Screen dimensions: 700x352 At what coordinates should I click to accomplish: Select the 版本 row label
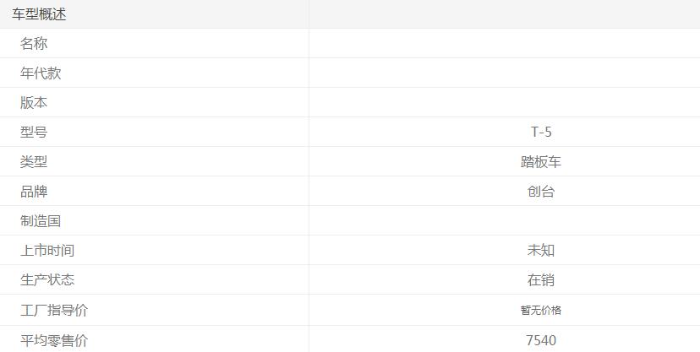34,103
